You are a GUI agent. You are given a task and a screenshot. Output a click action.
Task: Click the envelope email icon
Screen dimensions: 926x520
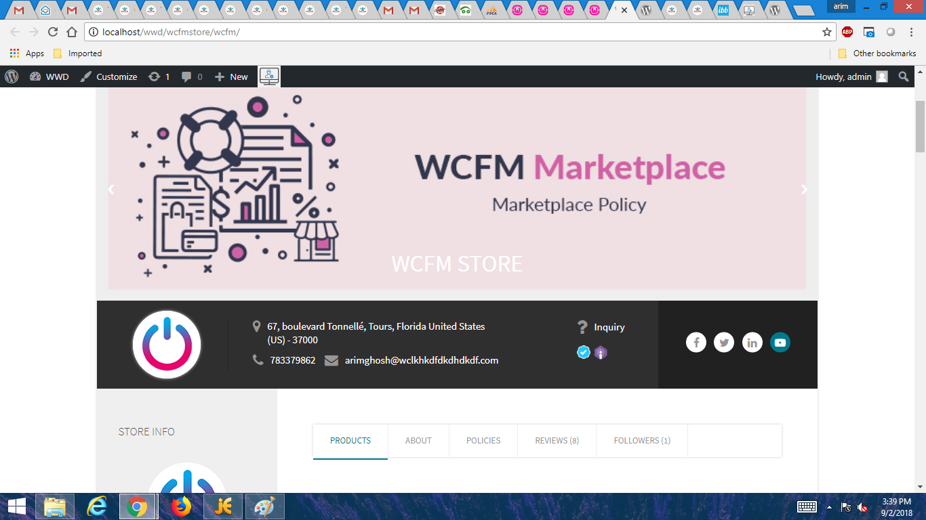tap(331, 360)
